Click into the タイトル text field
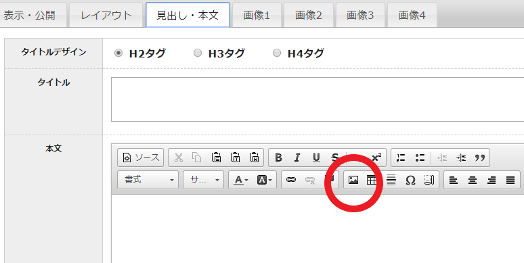The height and width of the screenshot is (263, 524). 318,99
